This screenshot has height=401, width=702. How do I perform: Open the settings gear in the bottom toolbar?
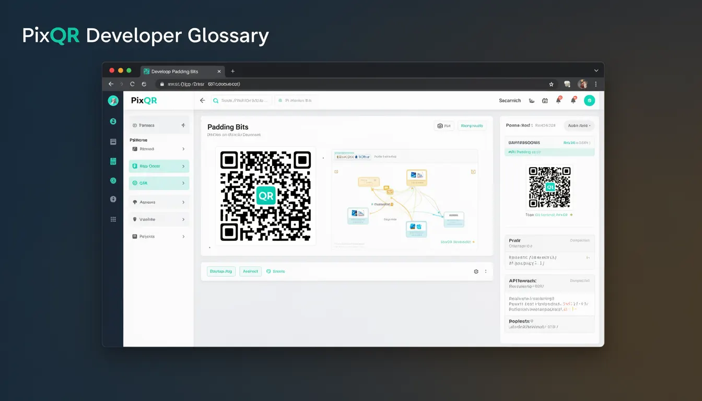click(476, 272)
